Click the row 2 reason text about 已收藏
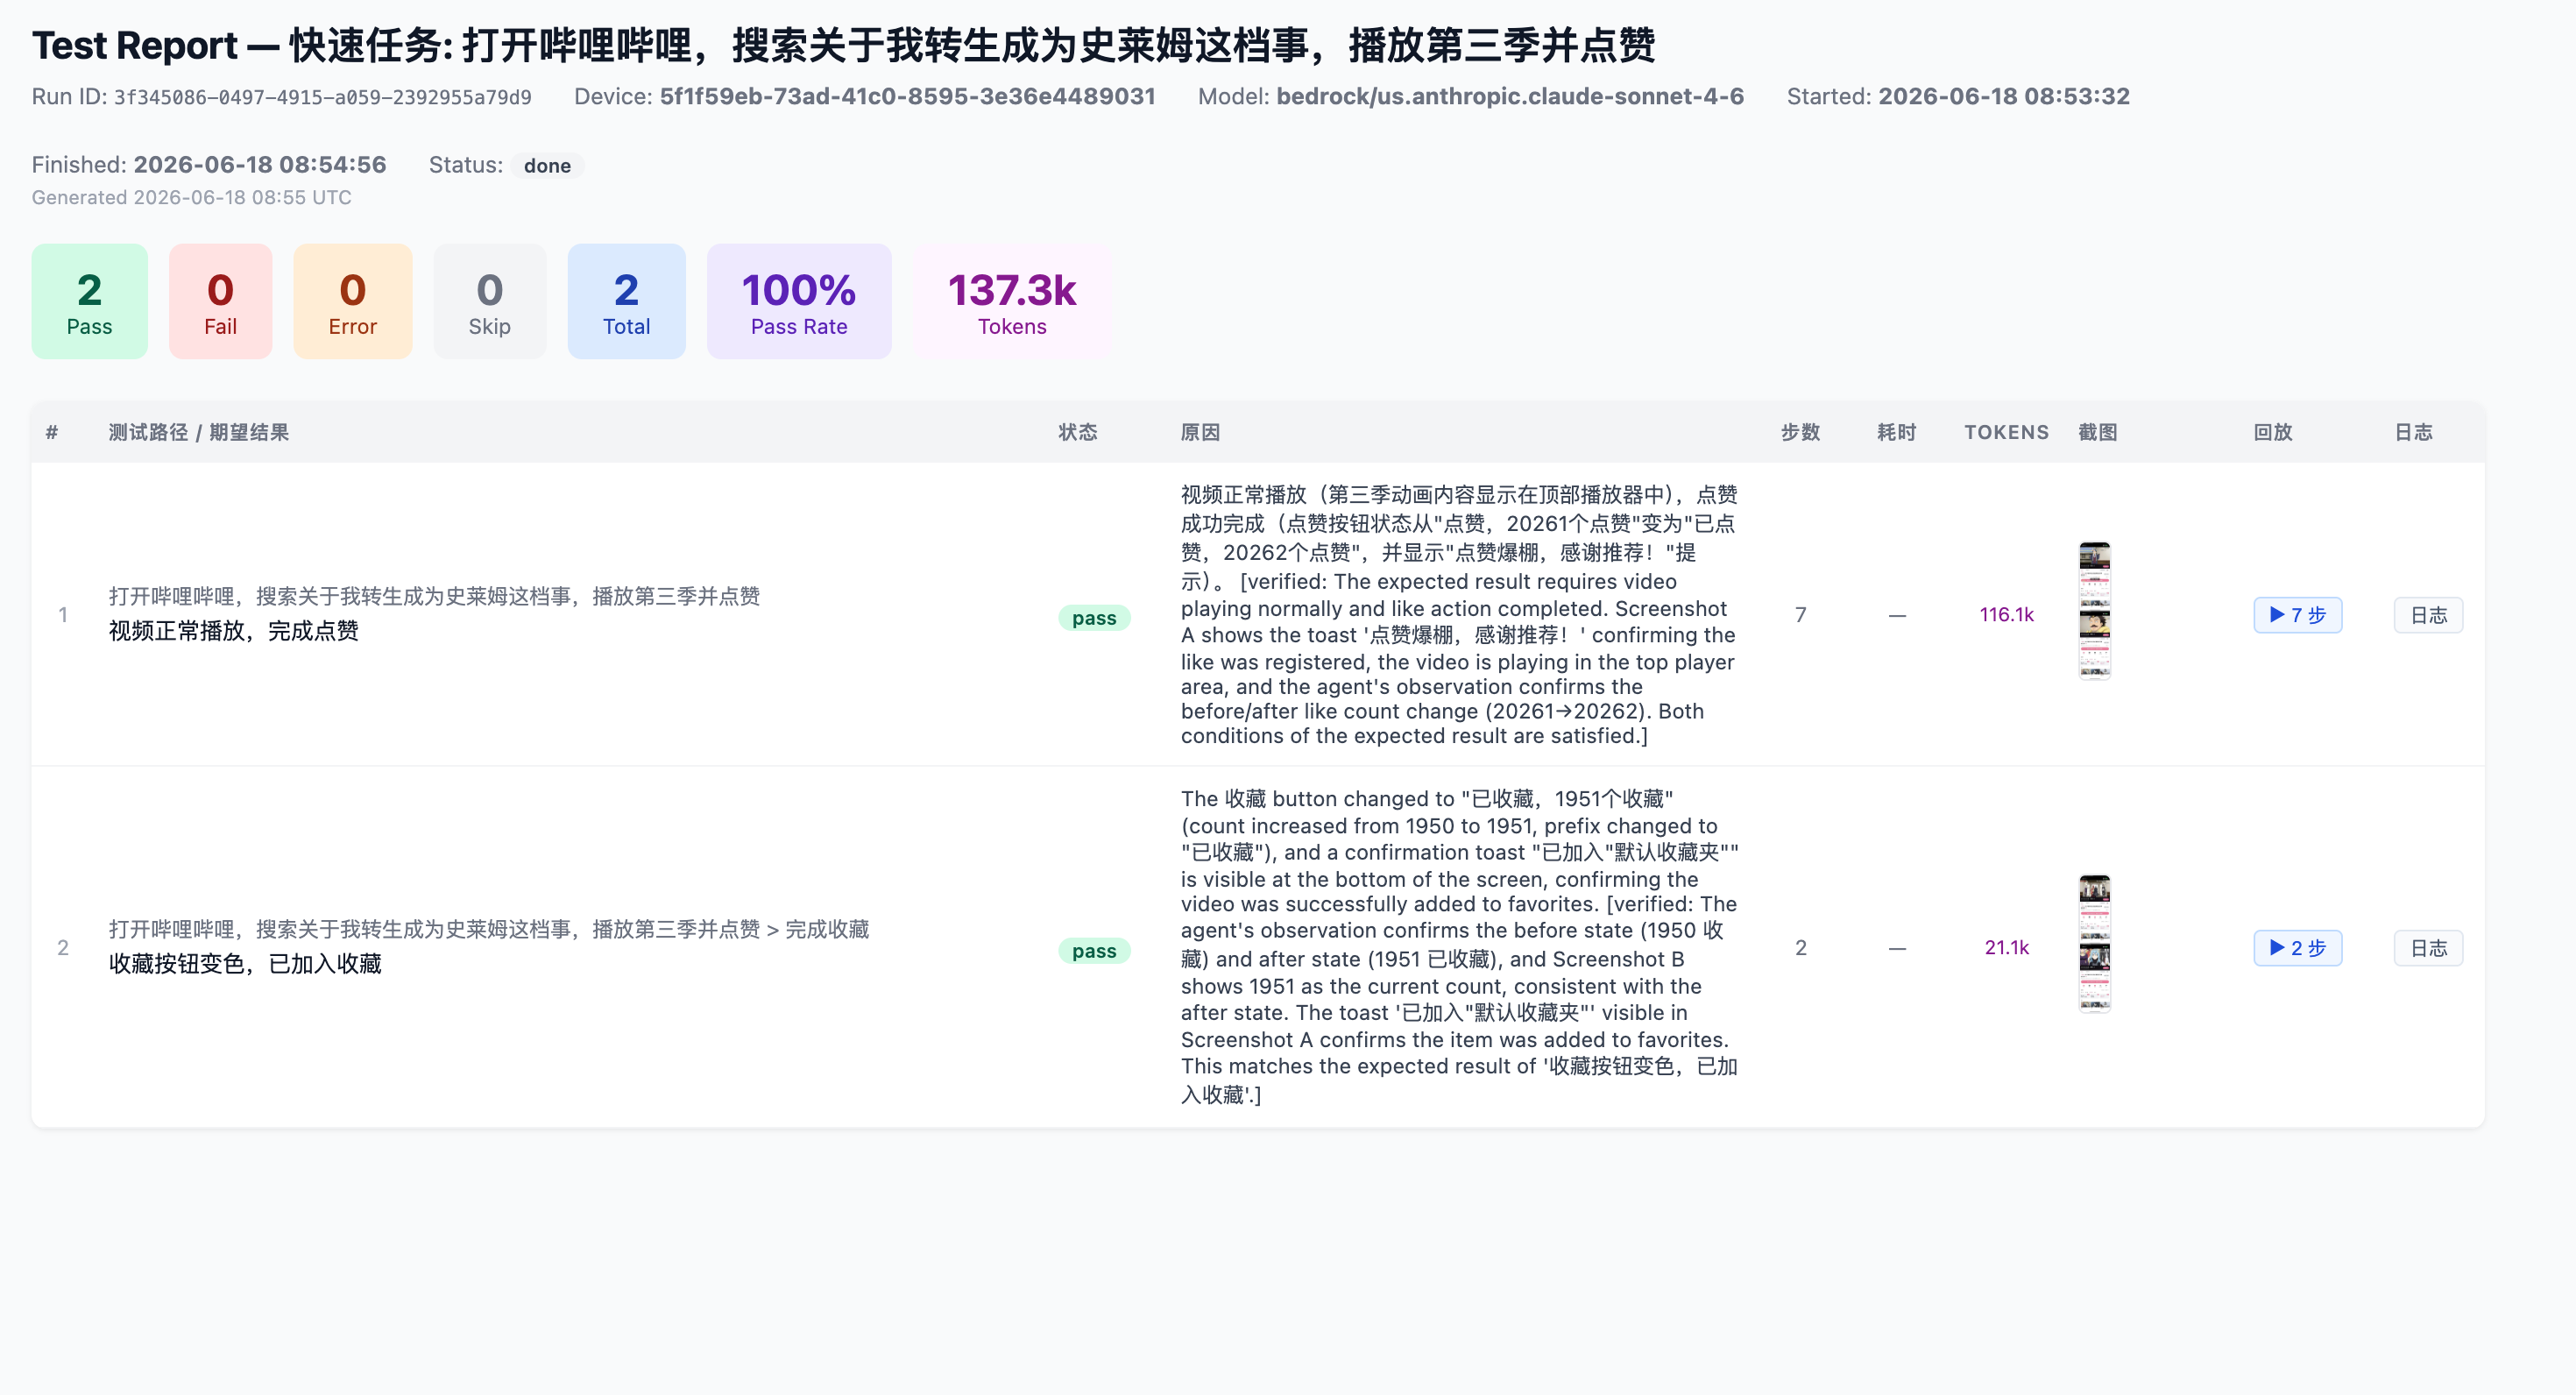 click(x=1459, y=947)
